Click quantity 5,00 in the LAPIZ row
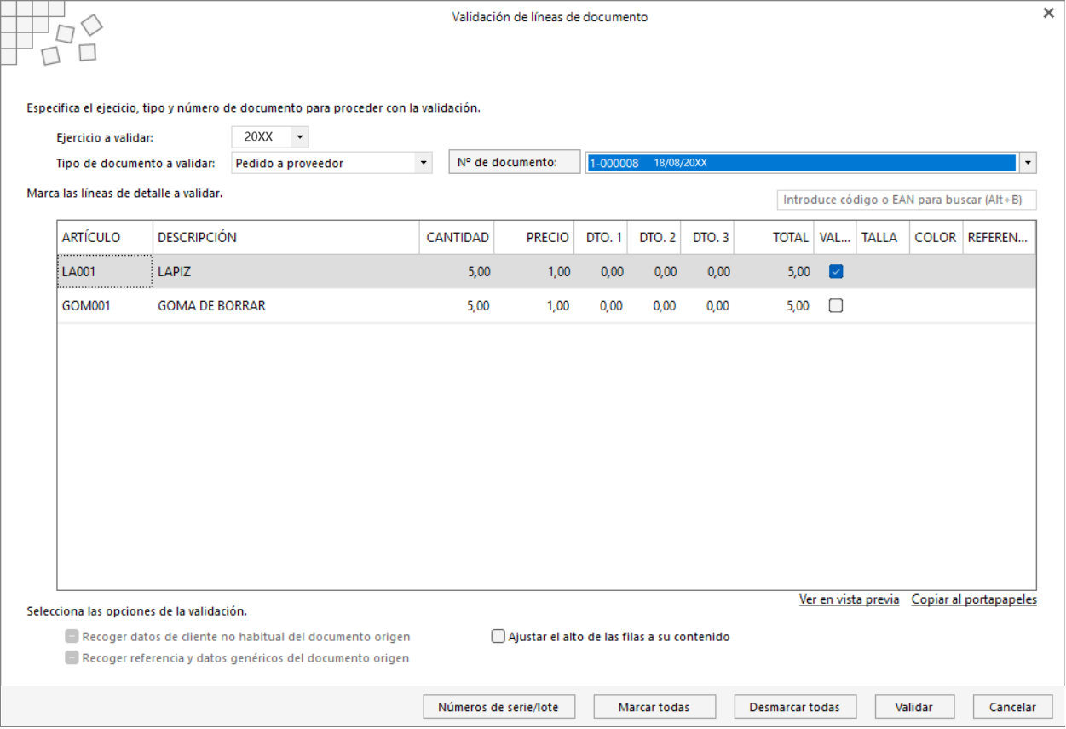 pos(458,272)
